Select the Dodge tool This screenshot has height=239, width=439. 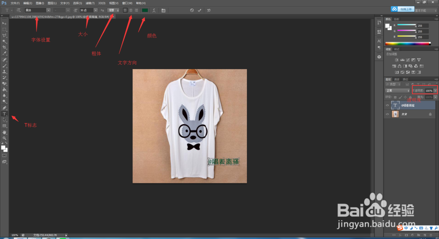click(4, 102)
